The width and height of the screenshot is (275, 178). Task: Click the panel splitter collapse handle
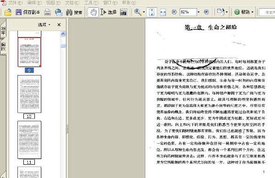coord(67,129)
